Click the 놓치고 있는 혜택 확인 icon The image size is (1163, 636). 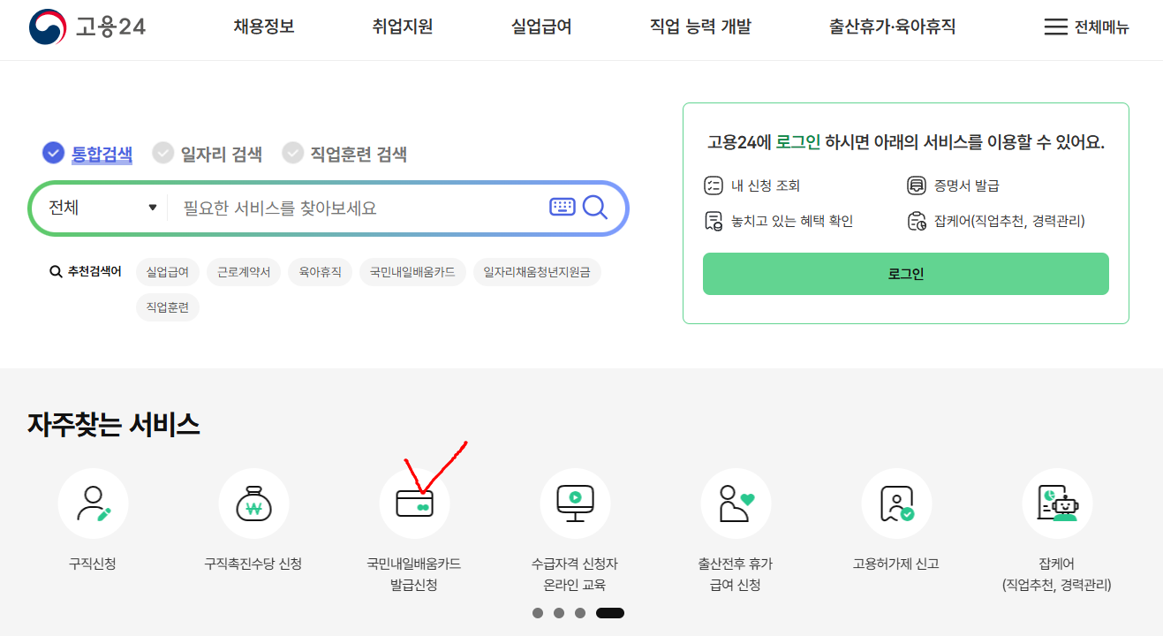pos(713,221)
